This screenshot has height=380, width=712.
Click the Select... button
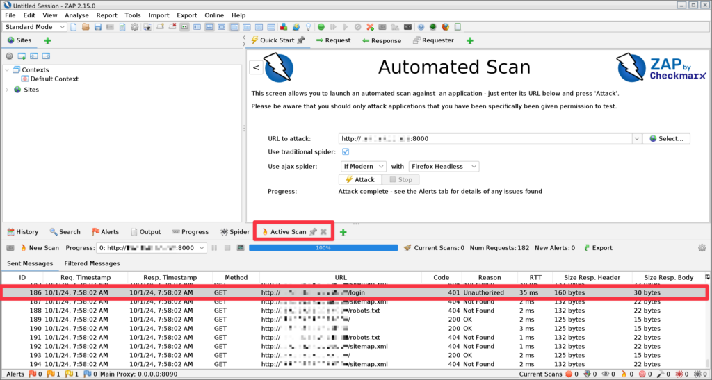point(666,139)
